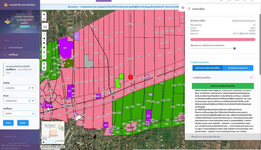The width and height of the screenshot is (261, 150).
Task: Select the draw filled circle tool
Action: pos(44,47)
